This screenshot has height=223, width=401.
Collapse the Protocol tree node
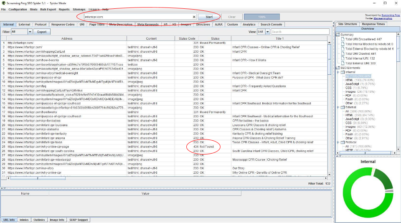tap(338, 142)
